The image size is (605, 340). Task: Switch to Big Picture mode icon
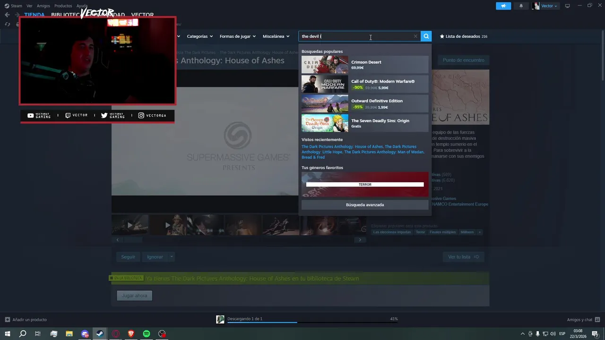[567, 6]
